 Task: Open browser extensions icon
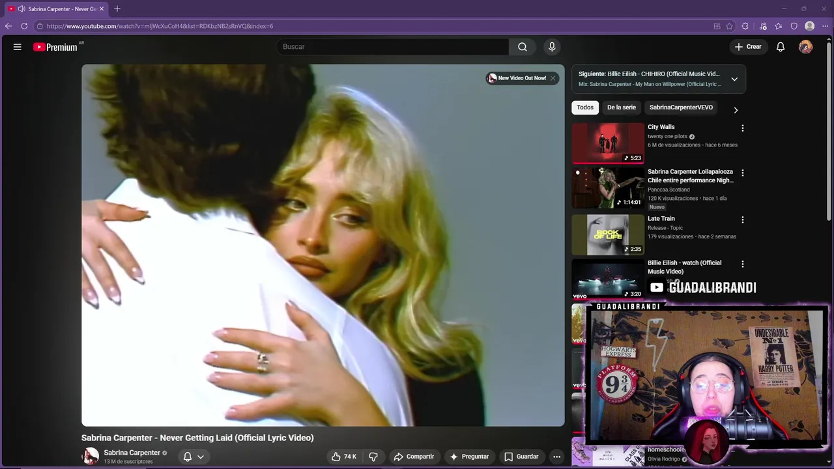click(745, 26)
